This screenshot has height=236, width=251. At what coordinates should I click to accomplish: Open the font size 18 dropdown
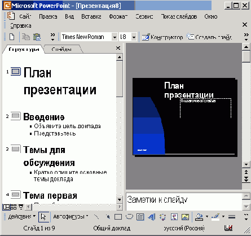pyautogui.click(x=134, y=37)
